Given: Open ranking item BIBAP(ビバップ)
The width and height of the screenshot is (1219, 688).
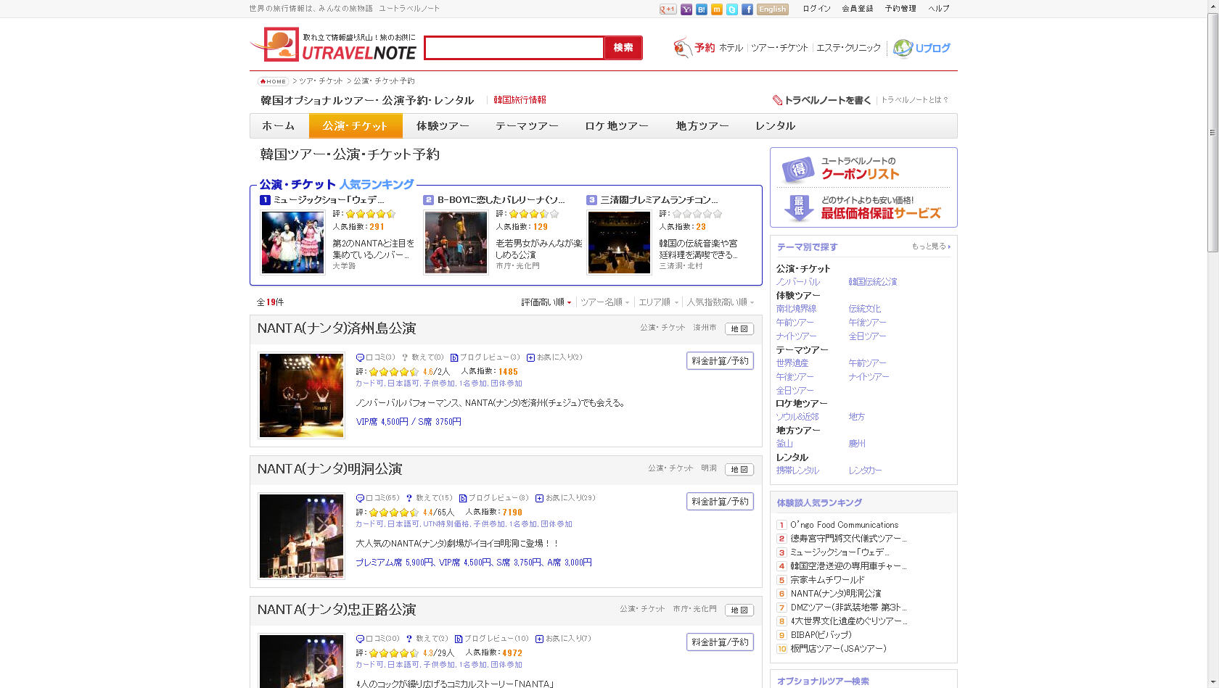Looking at the screenshot, I should (x=821, y=635).
